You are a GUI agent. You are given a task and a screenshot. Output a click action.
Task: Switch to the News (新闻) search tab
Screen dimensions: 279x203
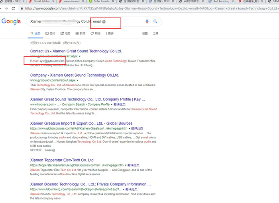point(80,33)
